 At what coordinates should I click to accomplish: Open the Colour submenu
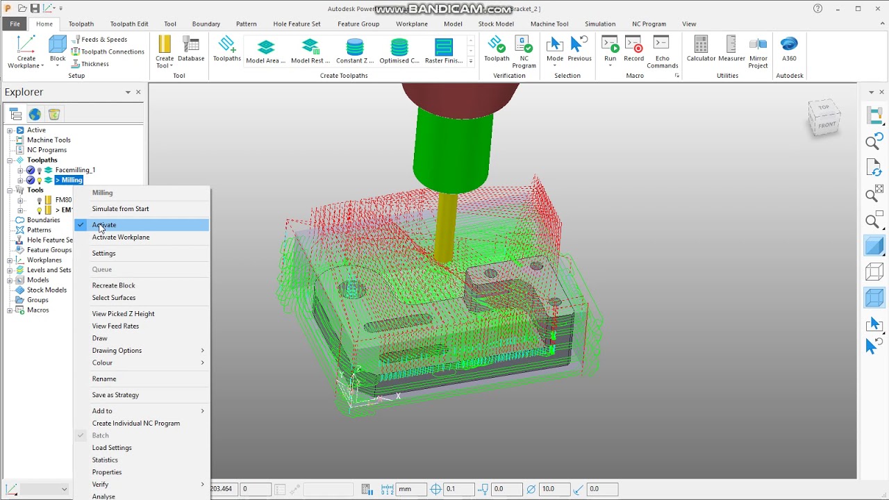[x=142, y=362]
